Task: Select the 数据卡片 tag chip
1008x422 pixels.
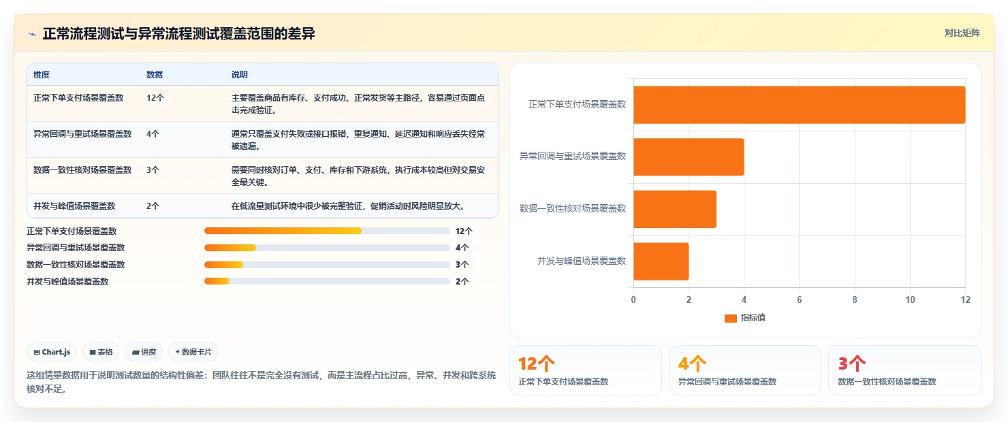Action: 193,352
